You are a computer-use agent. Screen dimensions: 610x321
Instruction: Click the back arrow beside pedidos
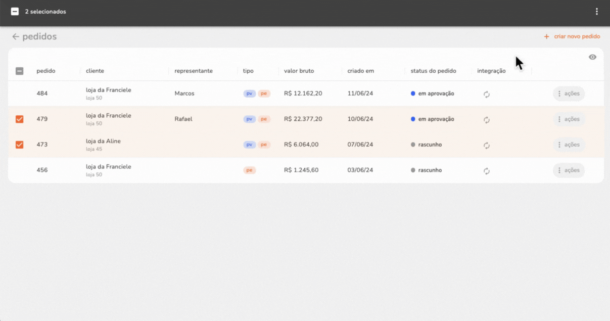[16, 37]
